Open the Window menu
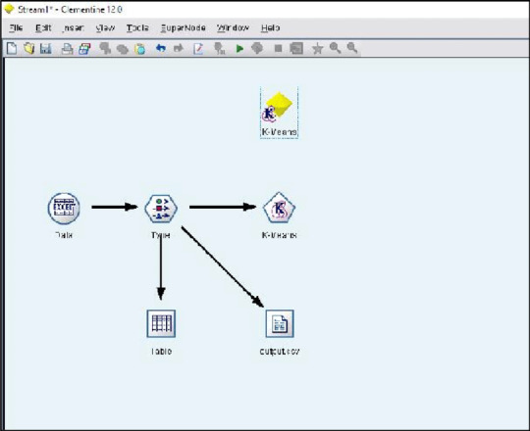Screen dimensions: 530x431 point(233,28)
